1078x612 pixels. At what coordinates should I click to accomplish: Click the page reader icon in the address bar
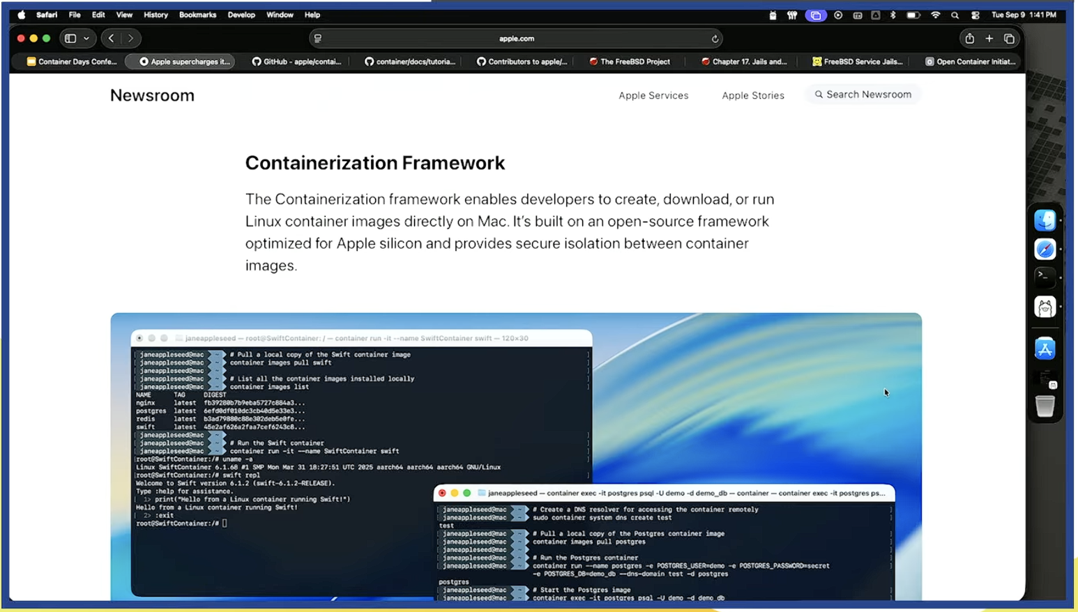(x=318, y=38)
